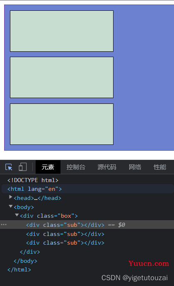Open the three-dots menu beside selected row
174x286 pixels.
point(4,224)
